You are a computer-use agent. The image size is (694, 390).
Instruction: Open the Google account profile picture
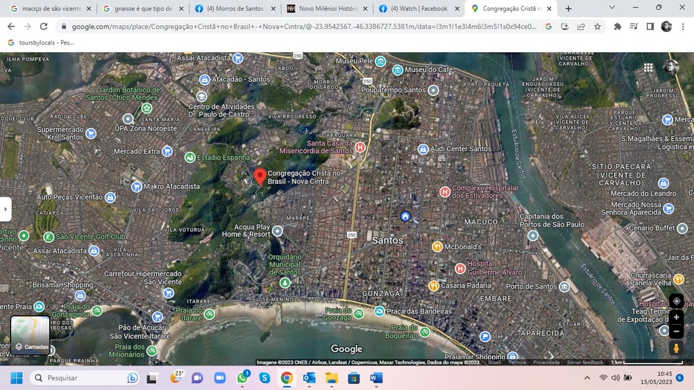point(671,67)
